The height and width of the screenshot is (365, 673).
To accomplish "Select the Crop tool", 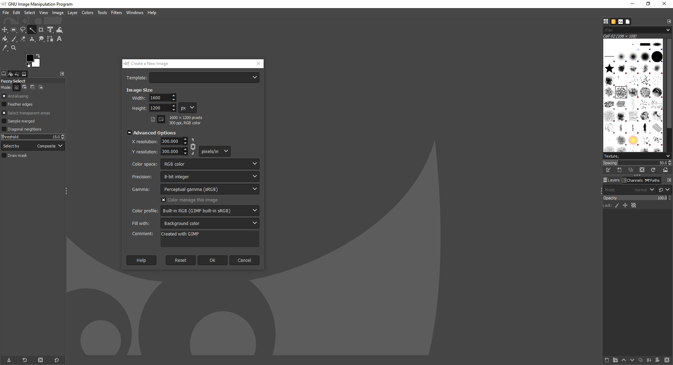I will coord(41,30).
